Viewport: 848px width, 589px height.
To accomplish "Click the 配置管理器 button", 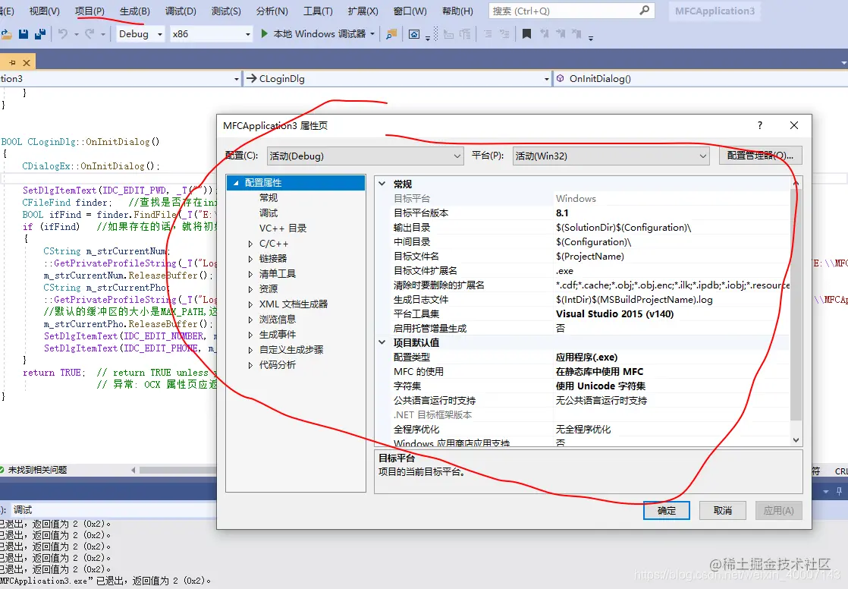I will point(760,156).
